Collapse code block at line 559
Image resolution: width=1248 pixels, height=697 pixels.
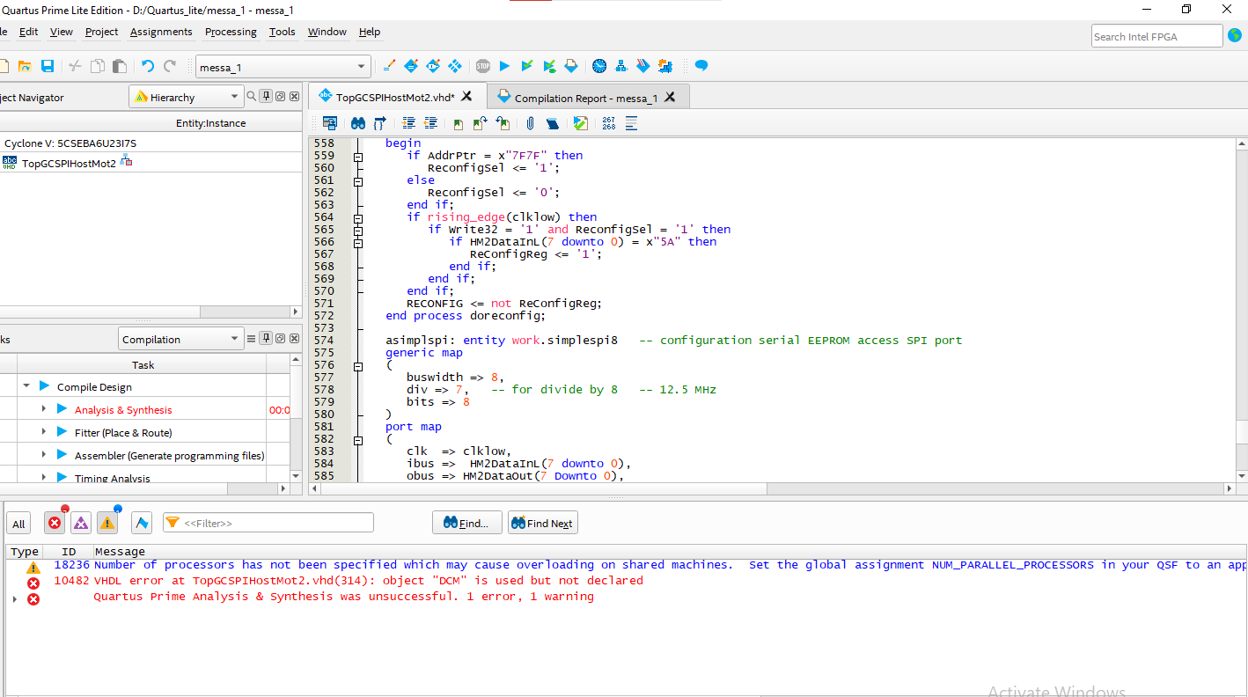[358, 156]
